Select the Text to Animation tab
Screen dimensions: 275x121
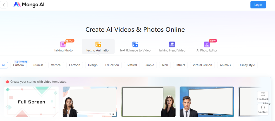[98, 46]
